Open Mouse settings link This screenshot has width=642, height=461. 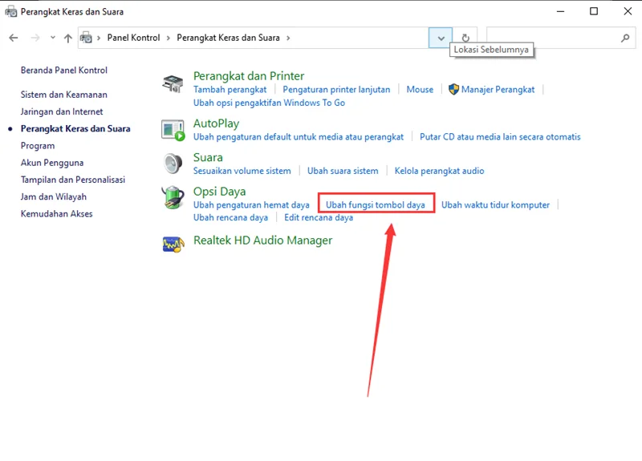point(420,90)
